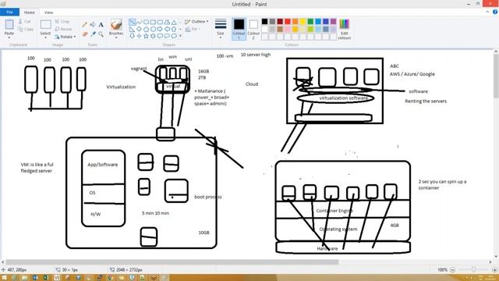Screen dimensions: 499x281
Task: Open the Select dropdown arrow
Action: click(x=45, y=37)
